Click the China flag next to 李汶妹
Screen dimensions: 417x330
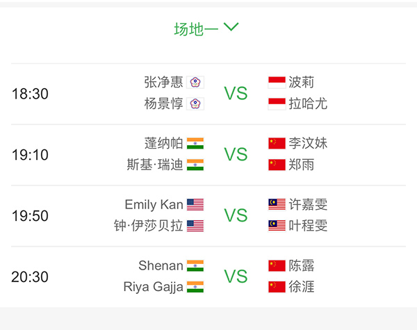click(x=277, y=143)
